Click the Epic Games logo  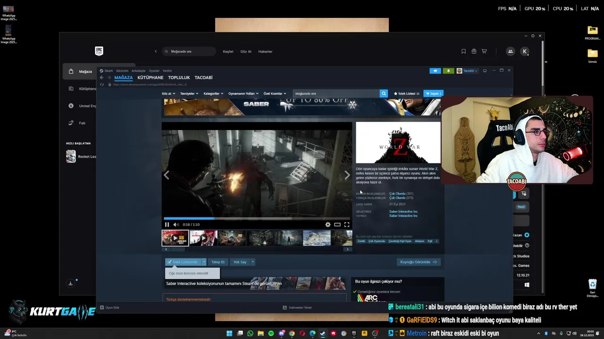[x=99, y=51]
